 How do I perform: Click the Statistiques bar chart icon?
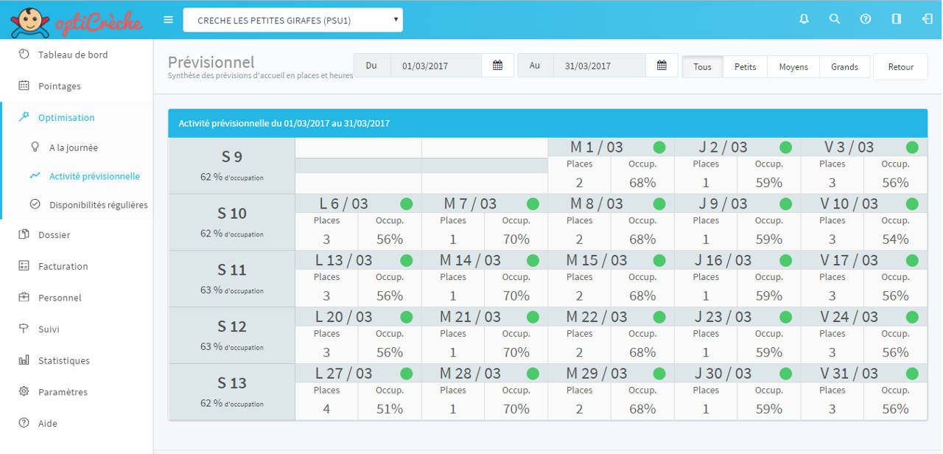tap(24, 360)
